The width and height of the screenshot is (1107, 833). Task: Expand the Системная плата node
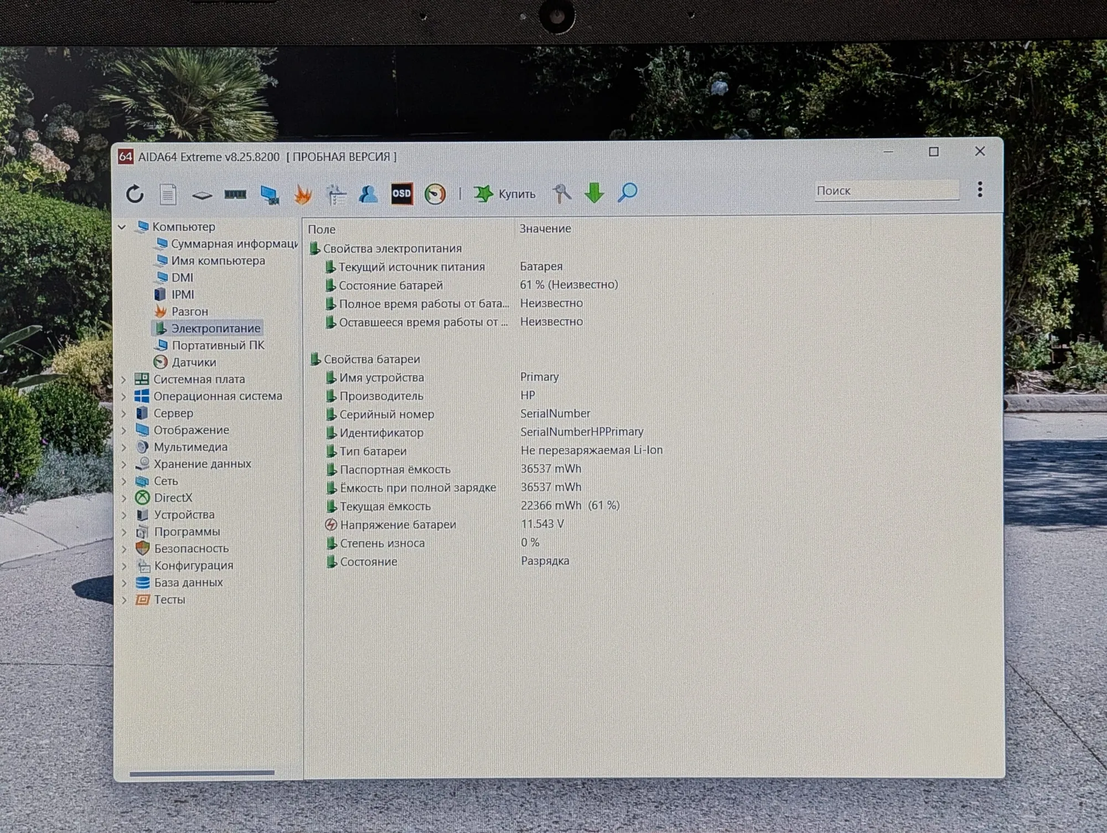click(x=124, y=379)
